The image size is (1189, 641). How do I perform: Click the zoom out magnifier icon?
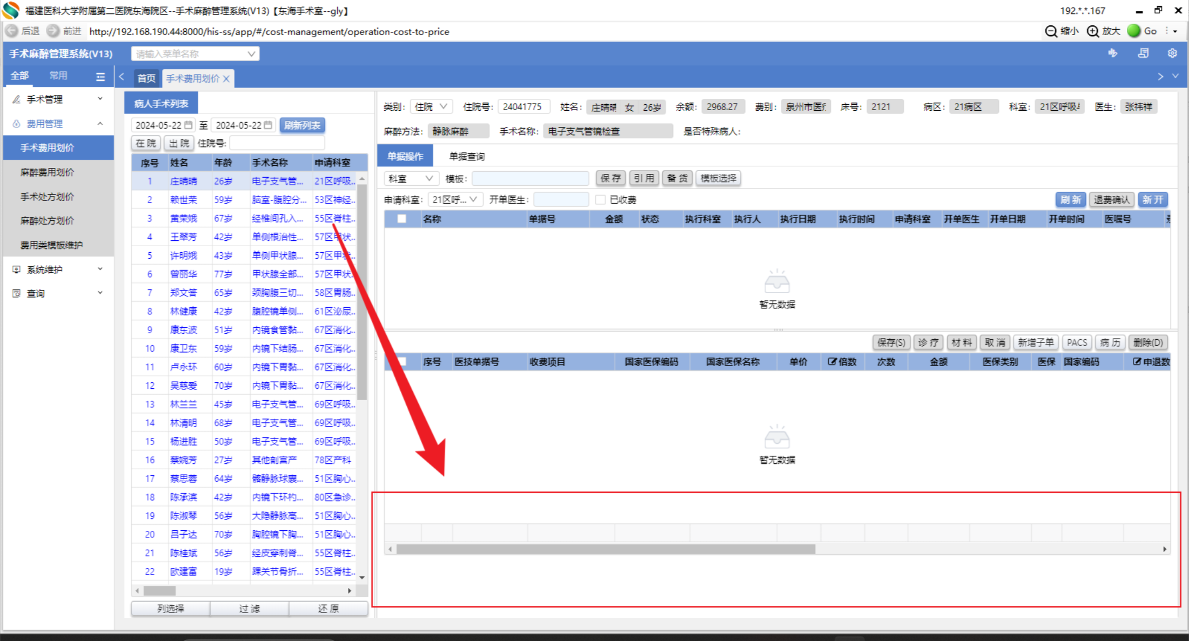click(x=1051, y=31)
